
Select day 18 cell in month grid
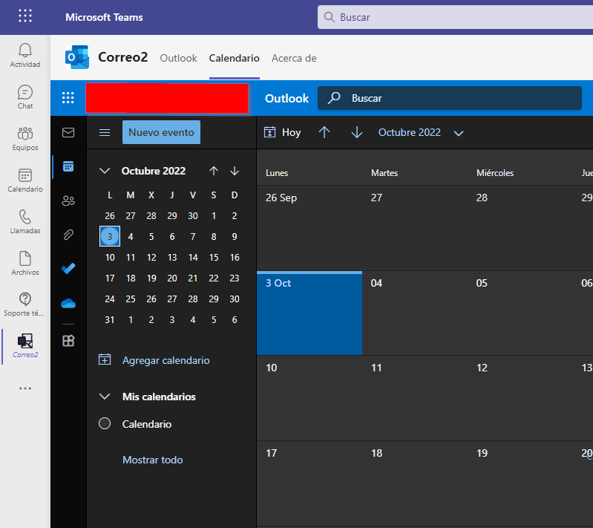pos(414,483)
